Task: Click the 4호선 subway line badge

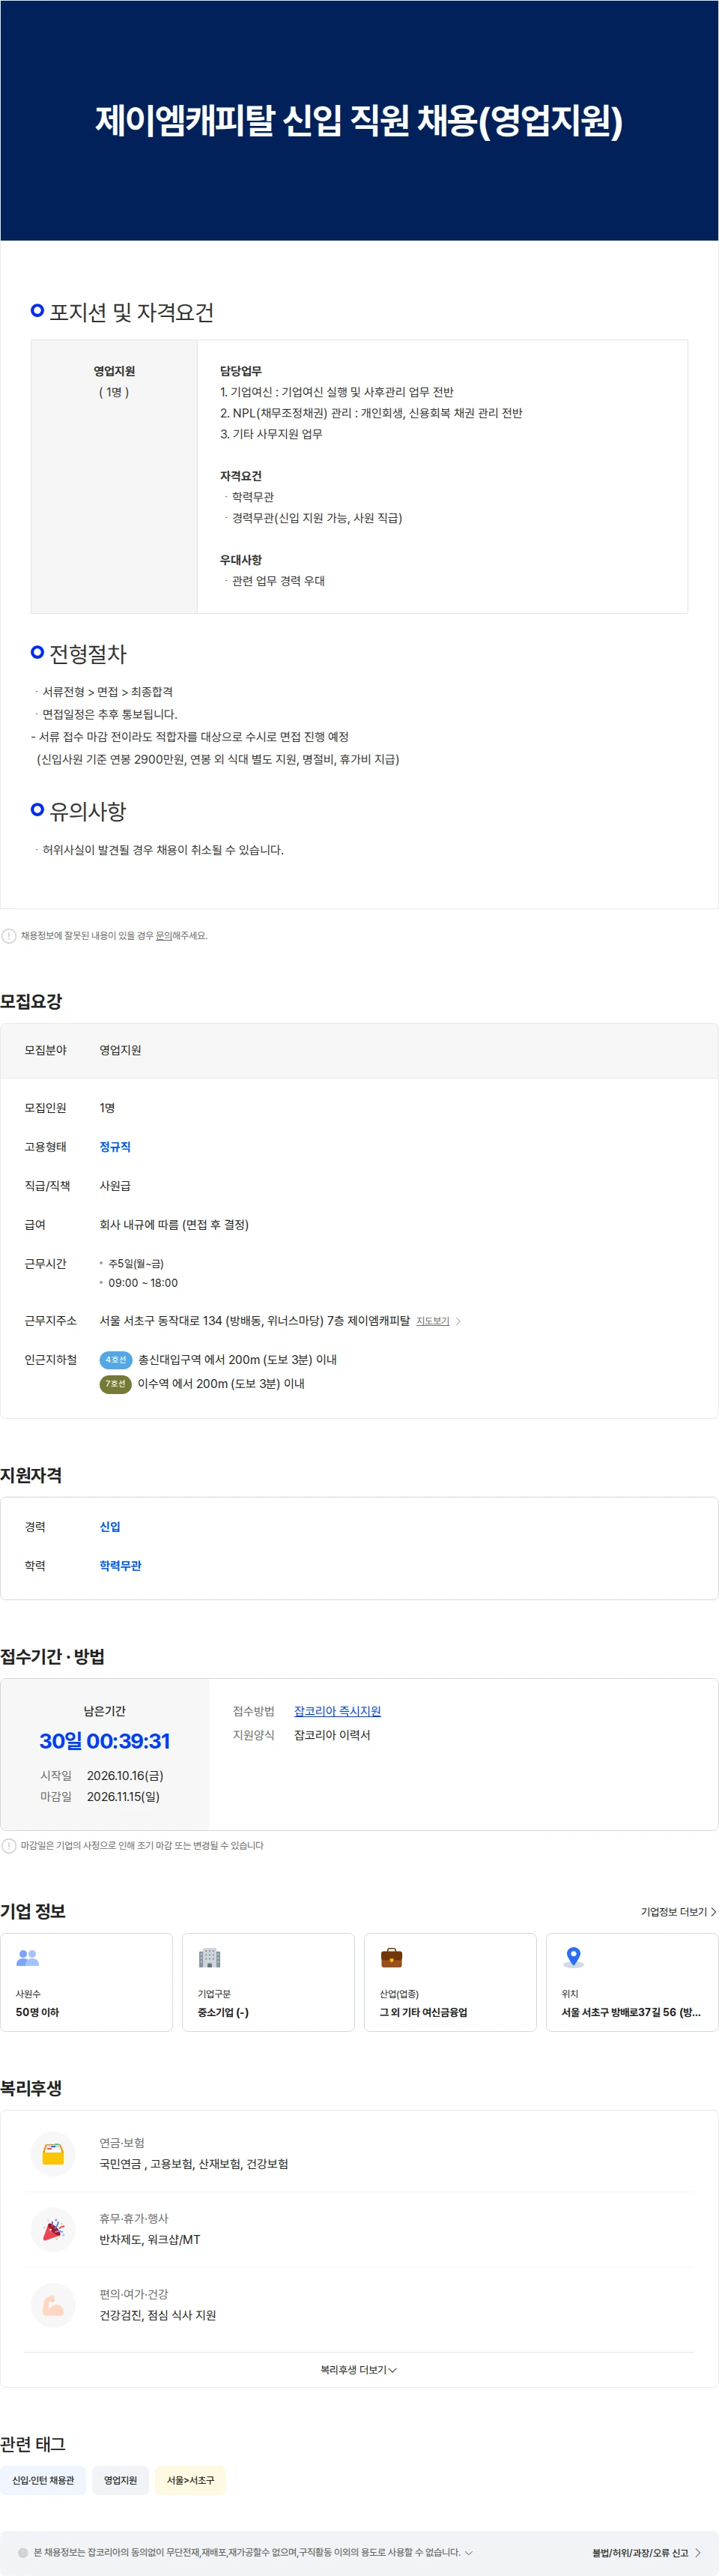Action: click(x=116, y=1360)
